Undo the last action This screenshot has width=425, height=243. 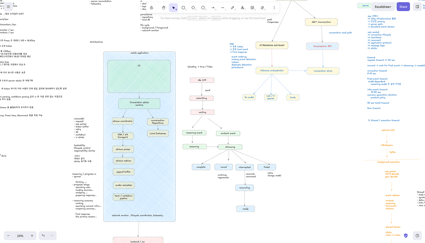43,235
